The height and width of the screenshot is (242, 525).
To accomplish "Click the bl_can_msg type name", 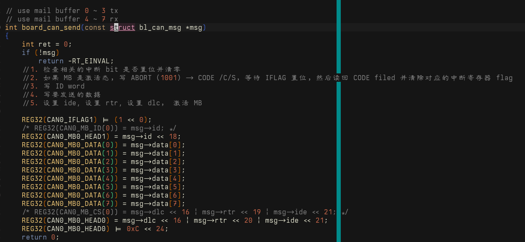I will [x=160, y=28].
